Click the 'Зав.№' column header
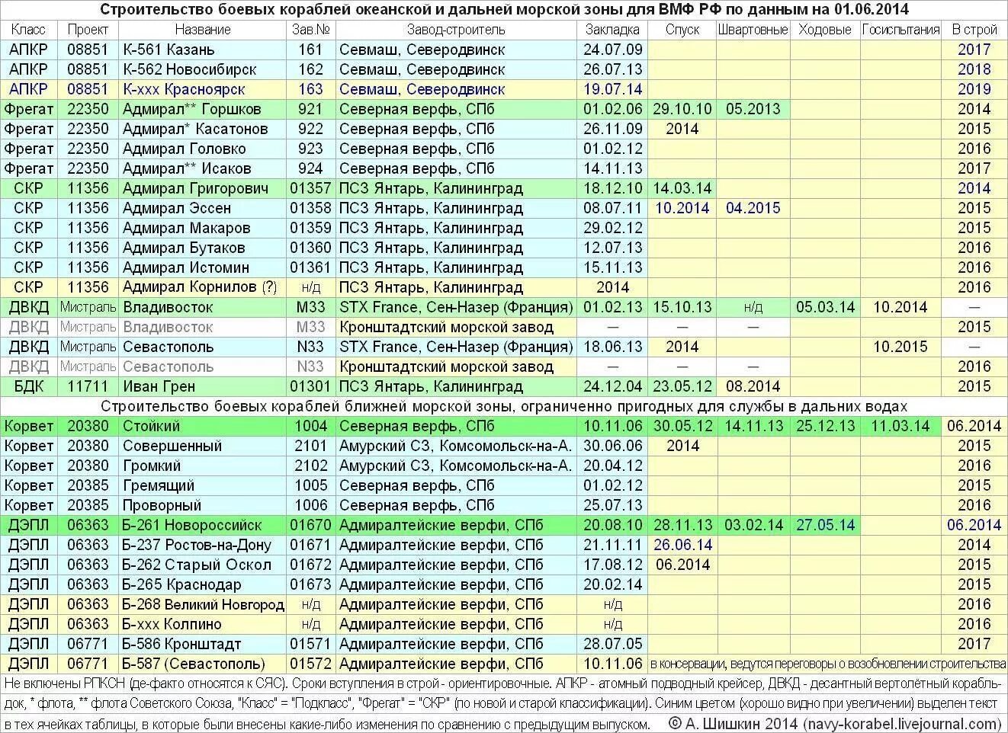Screen dimensions: 1008x733 pyautogui.click(x=311, y=30)
